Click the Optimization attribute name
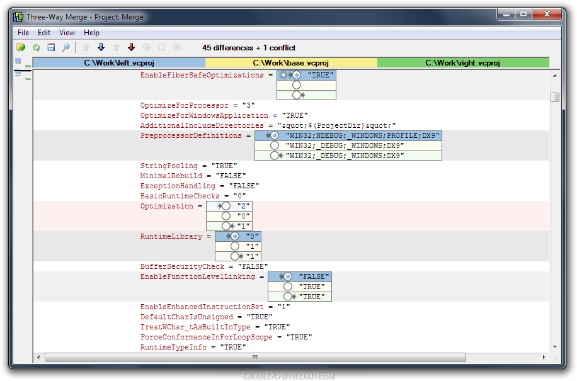Viewport: 577px width, 381px height. coord(167,206)
